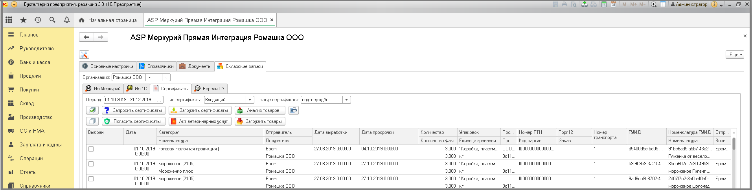Open Операции section
The width and height of the screenshot is (752, 190).
(38, 158)
